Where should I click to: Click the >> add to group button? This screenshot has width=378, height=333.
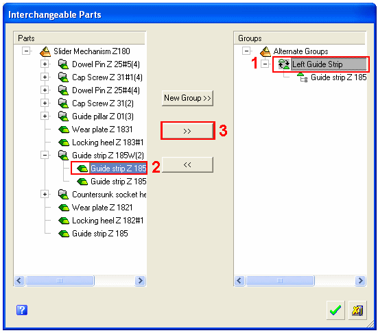[187, 131]
